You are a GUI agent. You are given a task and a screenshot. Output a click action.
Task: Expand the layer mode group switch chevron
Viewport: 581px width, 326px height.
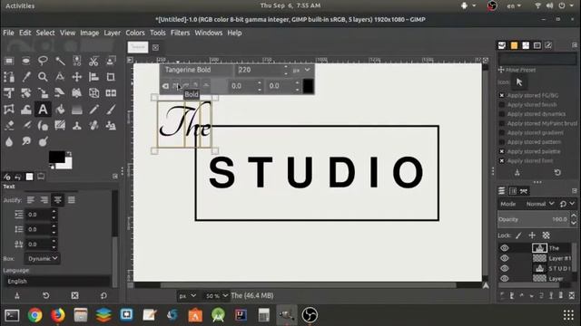click(572, 204)
